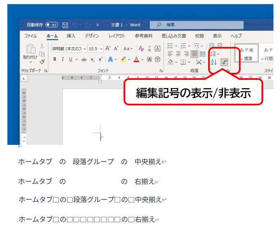
Task: Click the Copy icon under the scissors
Action: 42,54
